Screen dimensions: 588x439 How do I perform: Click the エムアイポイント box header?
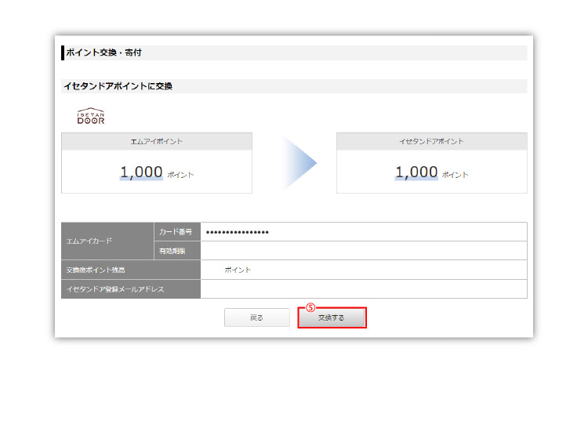click(157, 141)
